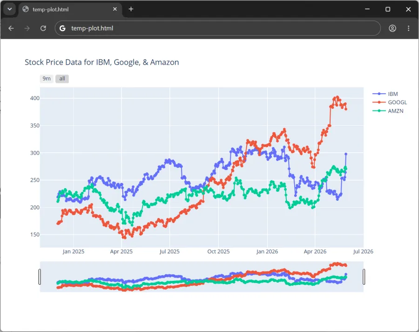
Task: Click the Google icon in address bar
Action: [62, 28]
